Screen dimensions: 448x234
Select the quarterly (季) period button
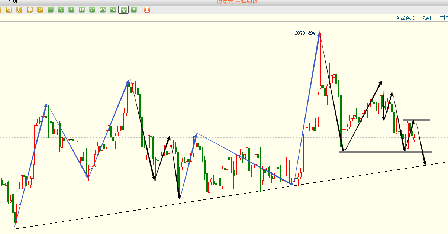point(30,10)
